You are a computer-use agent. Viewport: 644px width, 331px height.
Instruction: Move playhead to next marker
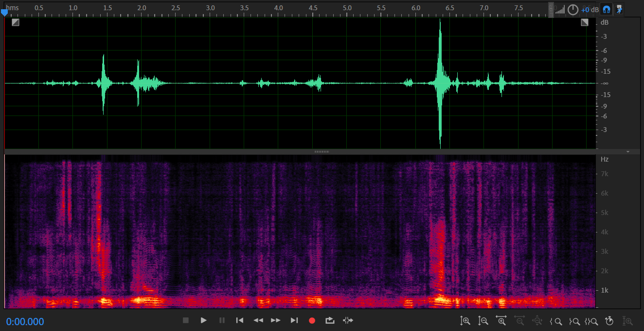click(x=294, y=320)
